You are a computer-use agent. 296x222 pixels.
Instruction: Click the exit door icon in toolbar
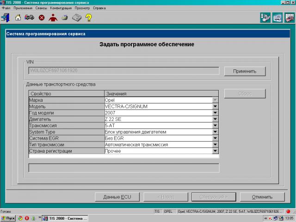coord(6,18)
